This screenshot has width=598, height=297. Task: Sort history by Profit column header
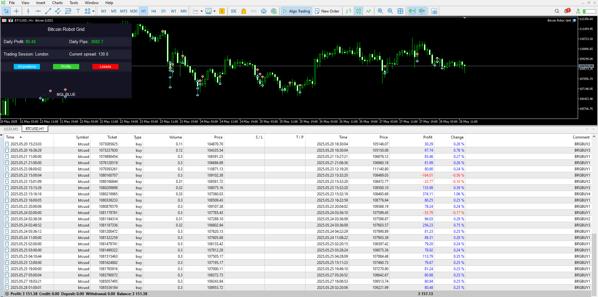pyautogui.click(x=427, y=137)
